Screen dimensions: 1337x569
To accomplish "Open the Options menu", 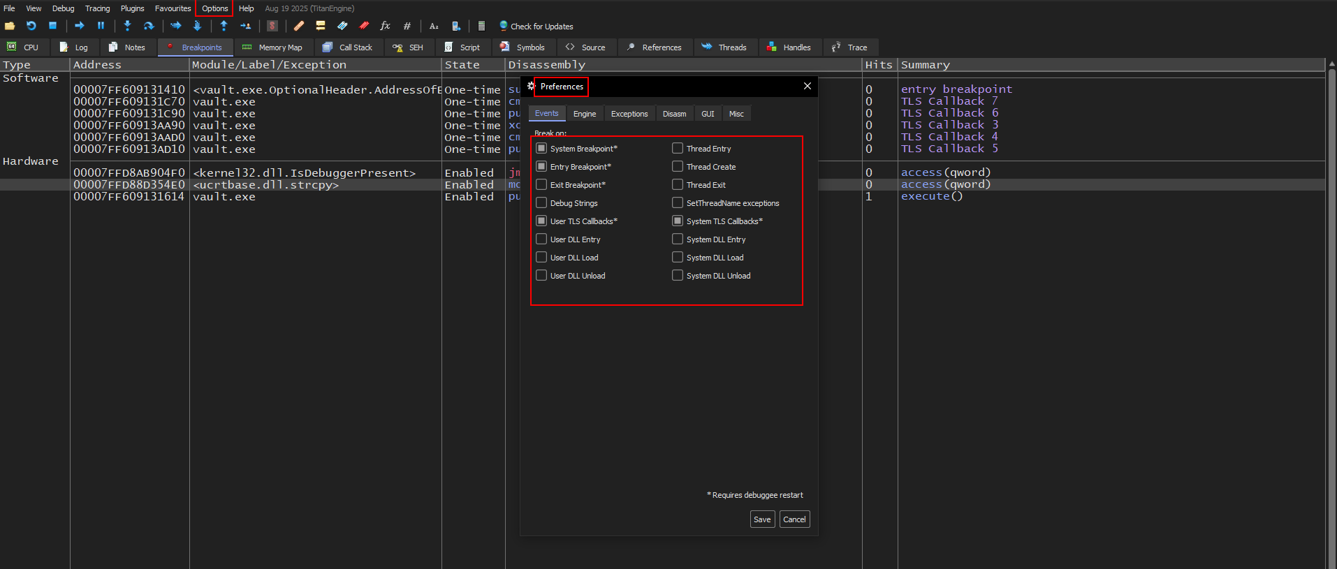I will click(214, 8).
